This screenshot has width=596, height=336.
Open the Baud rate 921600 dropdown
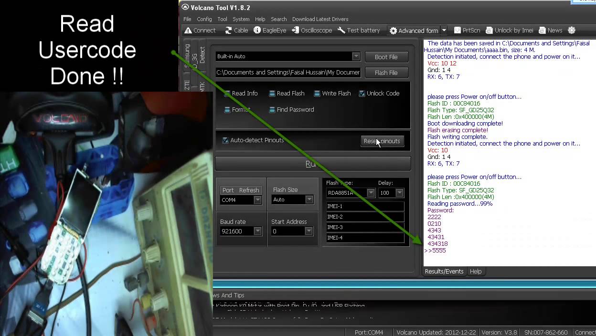coord(257,231)
